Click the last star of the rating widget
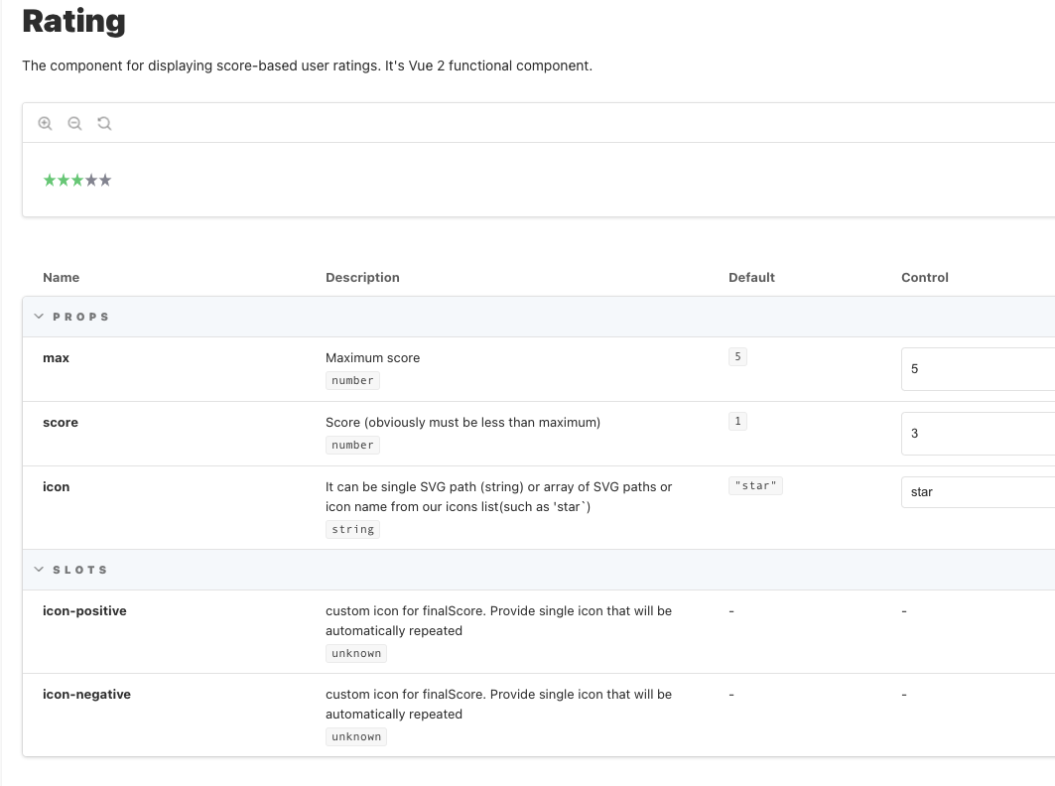Image resolution: width=1055 pixels, height=786 pixels. click(107, 180)
